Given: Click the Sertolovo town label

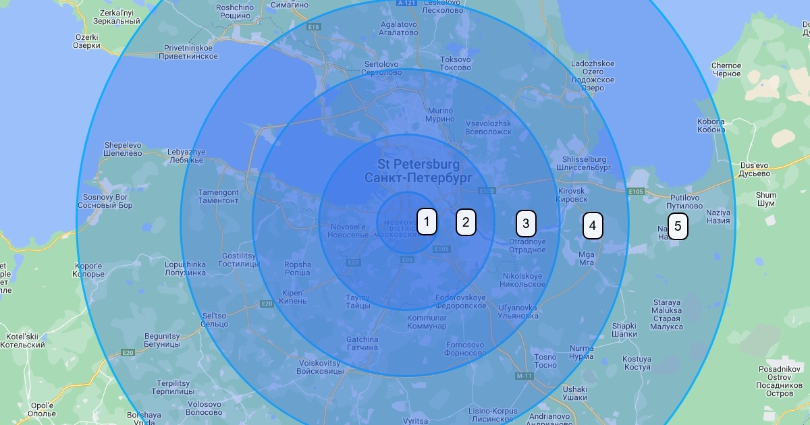Looking at the screenshot, I should pos(383,68).
